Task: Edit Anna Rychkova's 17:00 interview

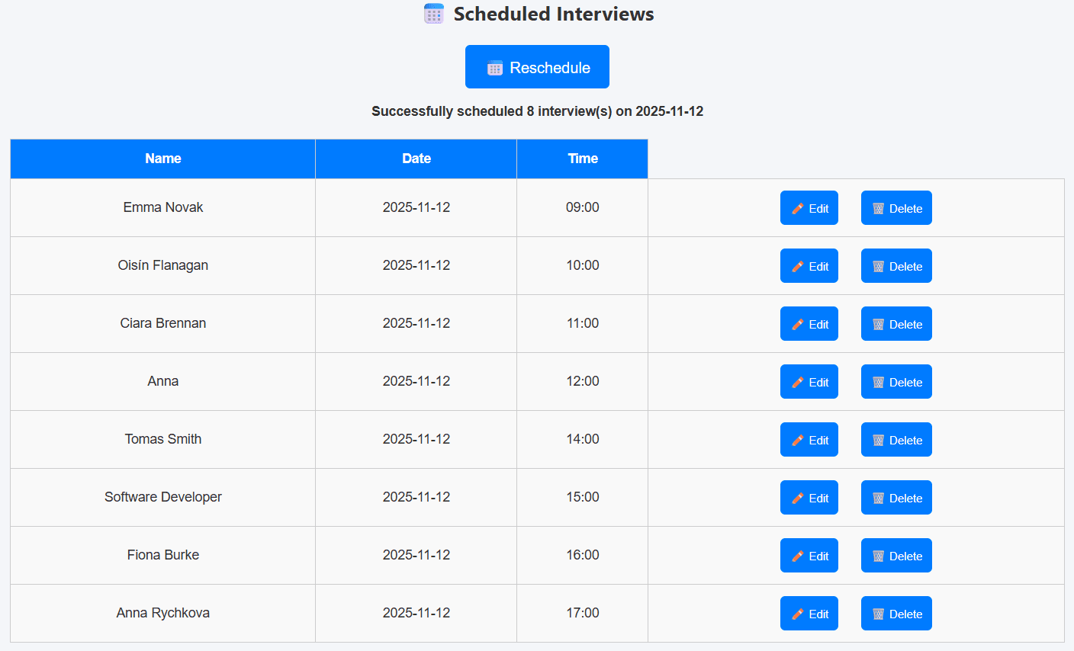Action: click(809, 614)
